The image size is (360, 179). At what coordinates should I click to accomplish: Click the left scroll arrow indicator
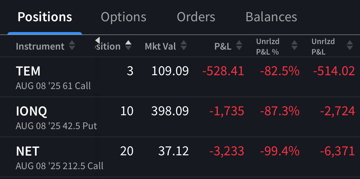coord(98,40)
